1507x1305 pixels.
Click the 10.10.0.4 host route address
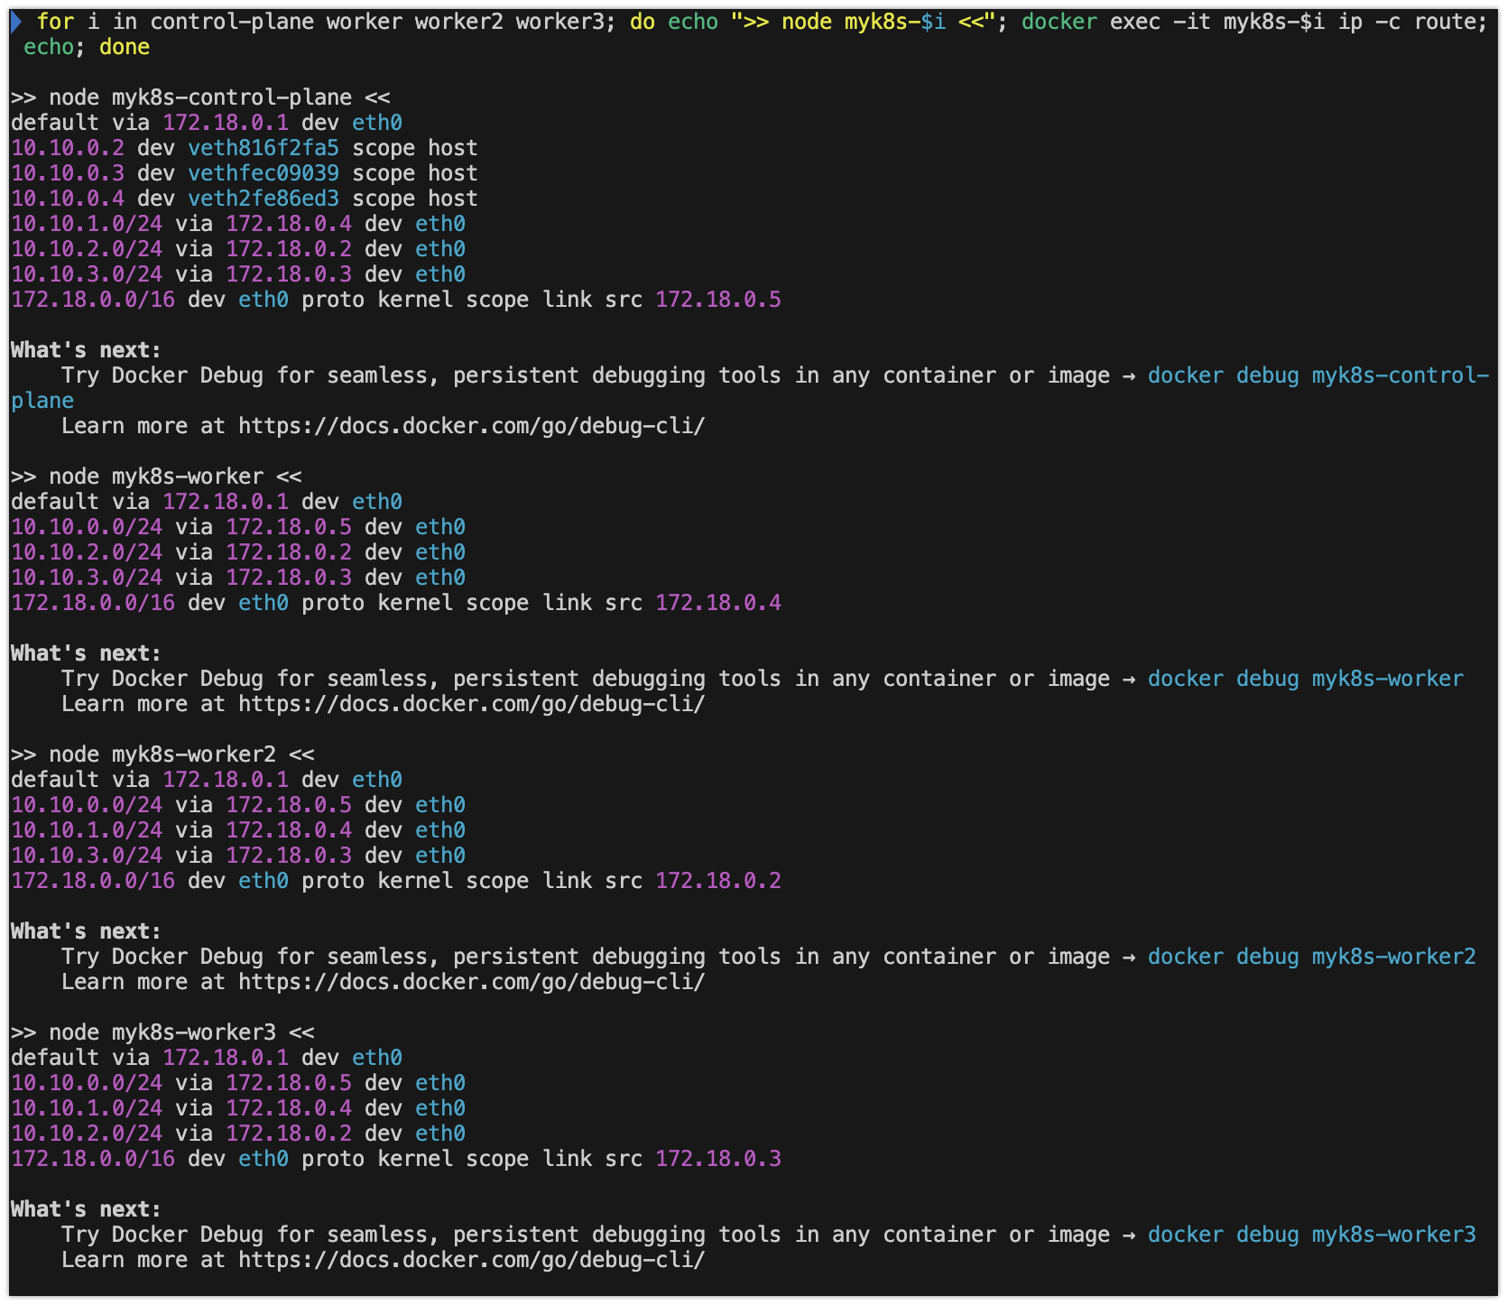[x=68, y=199]
